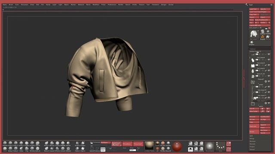This screenshot has width=275, height=154.
Task: Pick the Cylinder3D tool icon
Action: [263, 32]
